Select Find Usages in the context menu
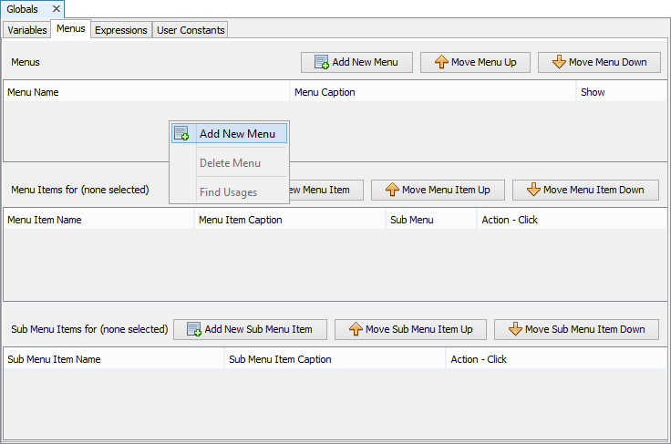Viewport: 671px width, 444px height. pos(228,192)
